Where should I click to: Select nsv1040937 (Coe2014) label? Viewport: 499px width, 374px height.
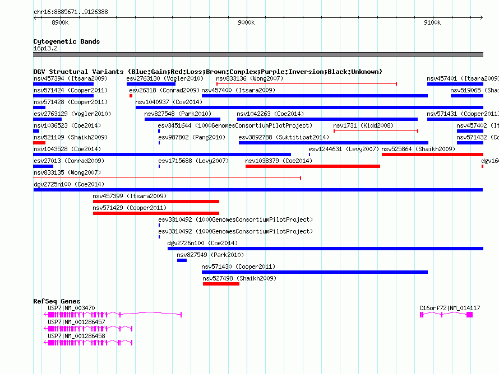(169, 102)
